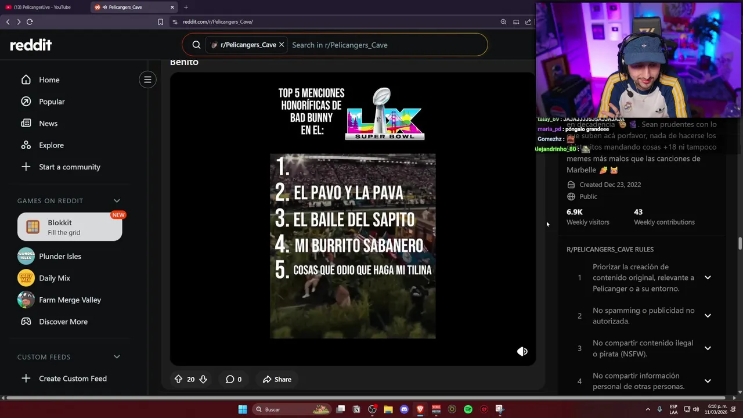Mute tab audio icon on Pelicangers_Cave tab

104,7
